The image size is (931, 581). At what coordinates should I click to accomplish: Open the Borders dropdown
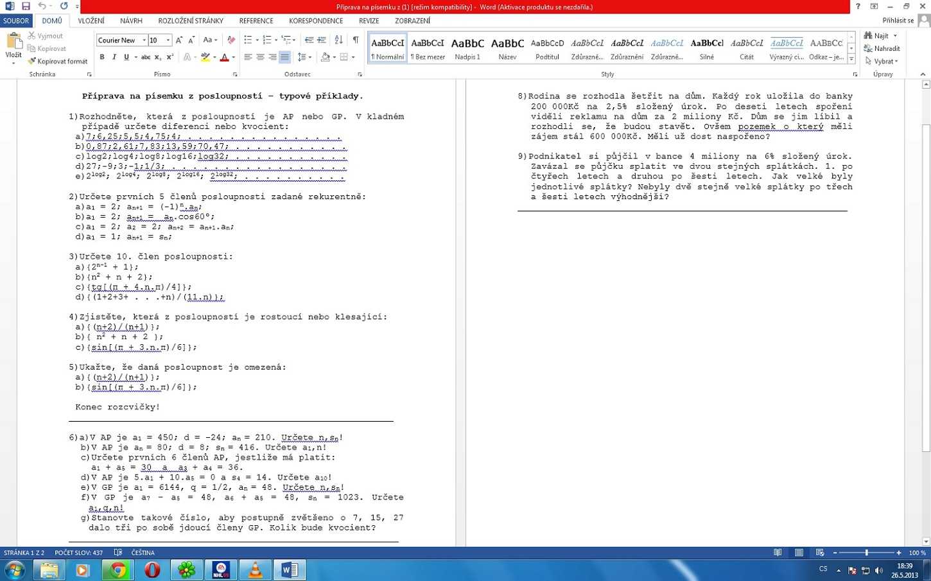click(353, 57)
